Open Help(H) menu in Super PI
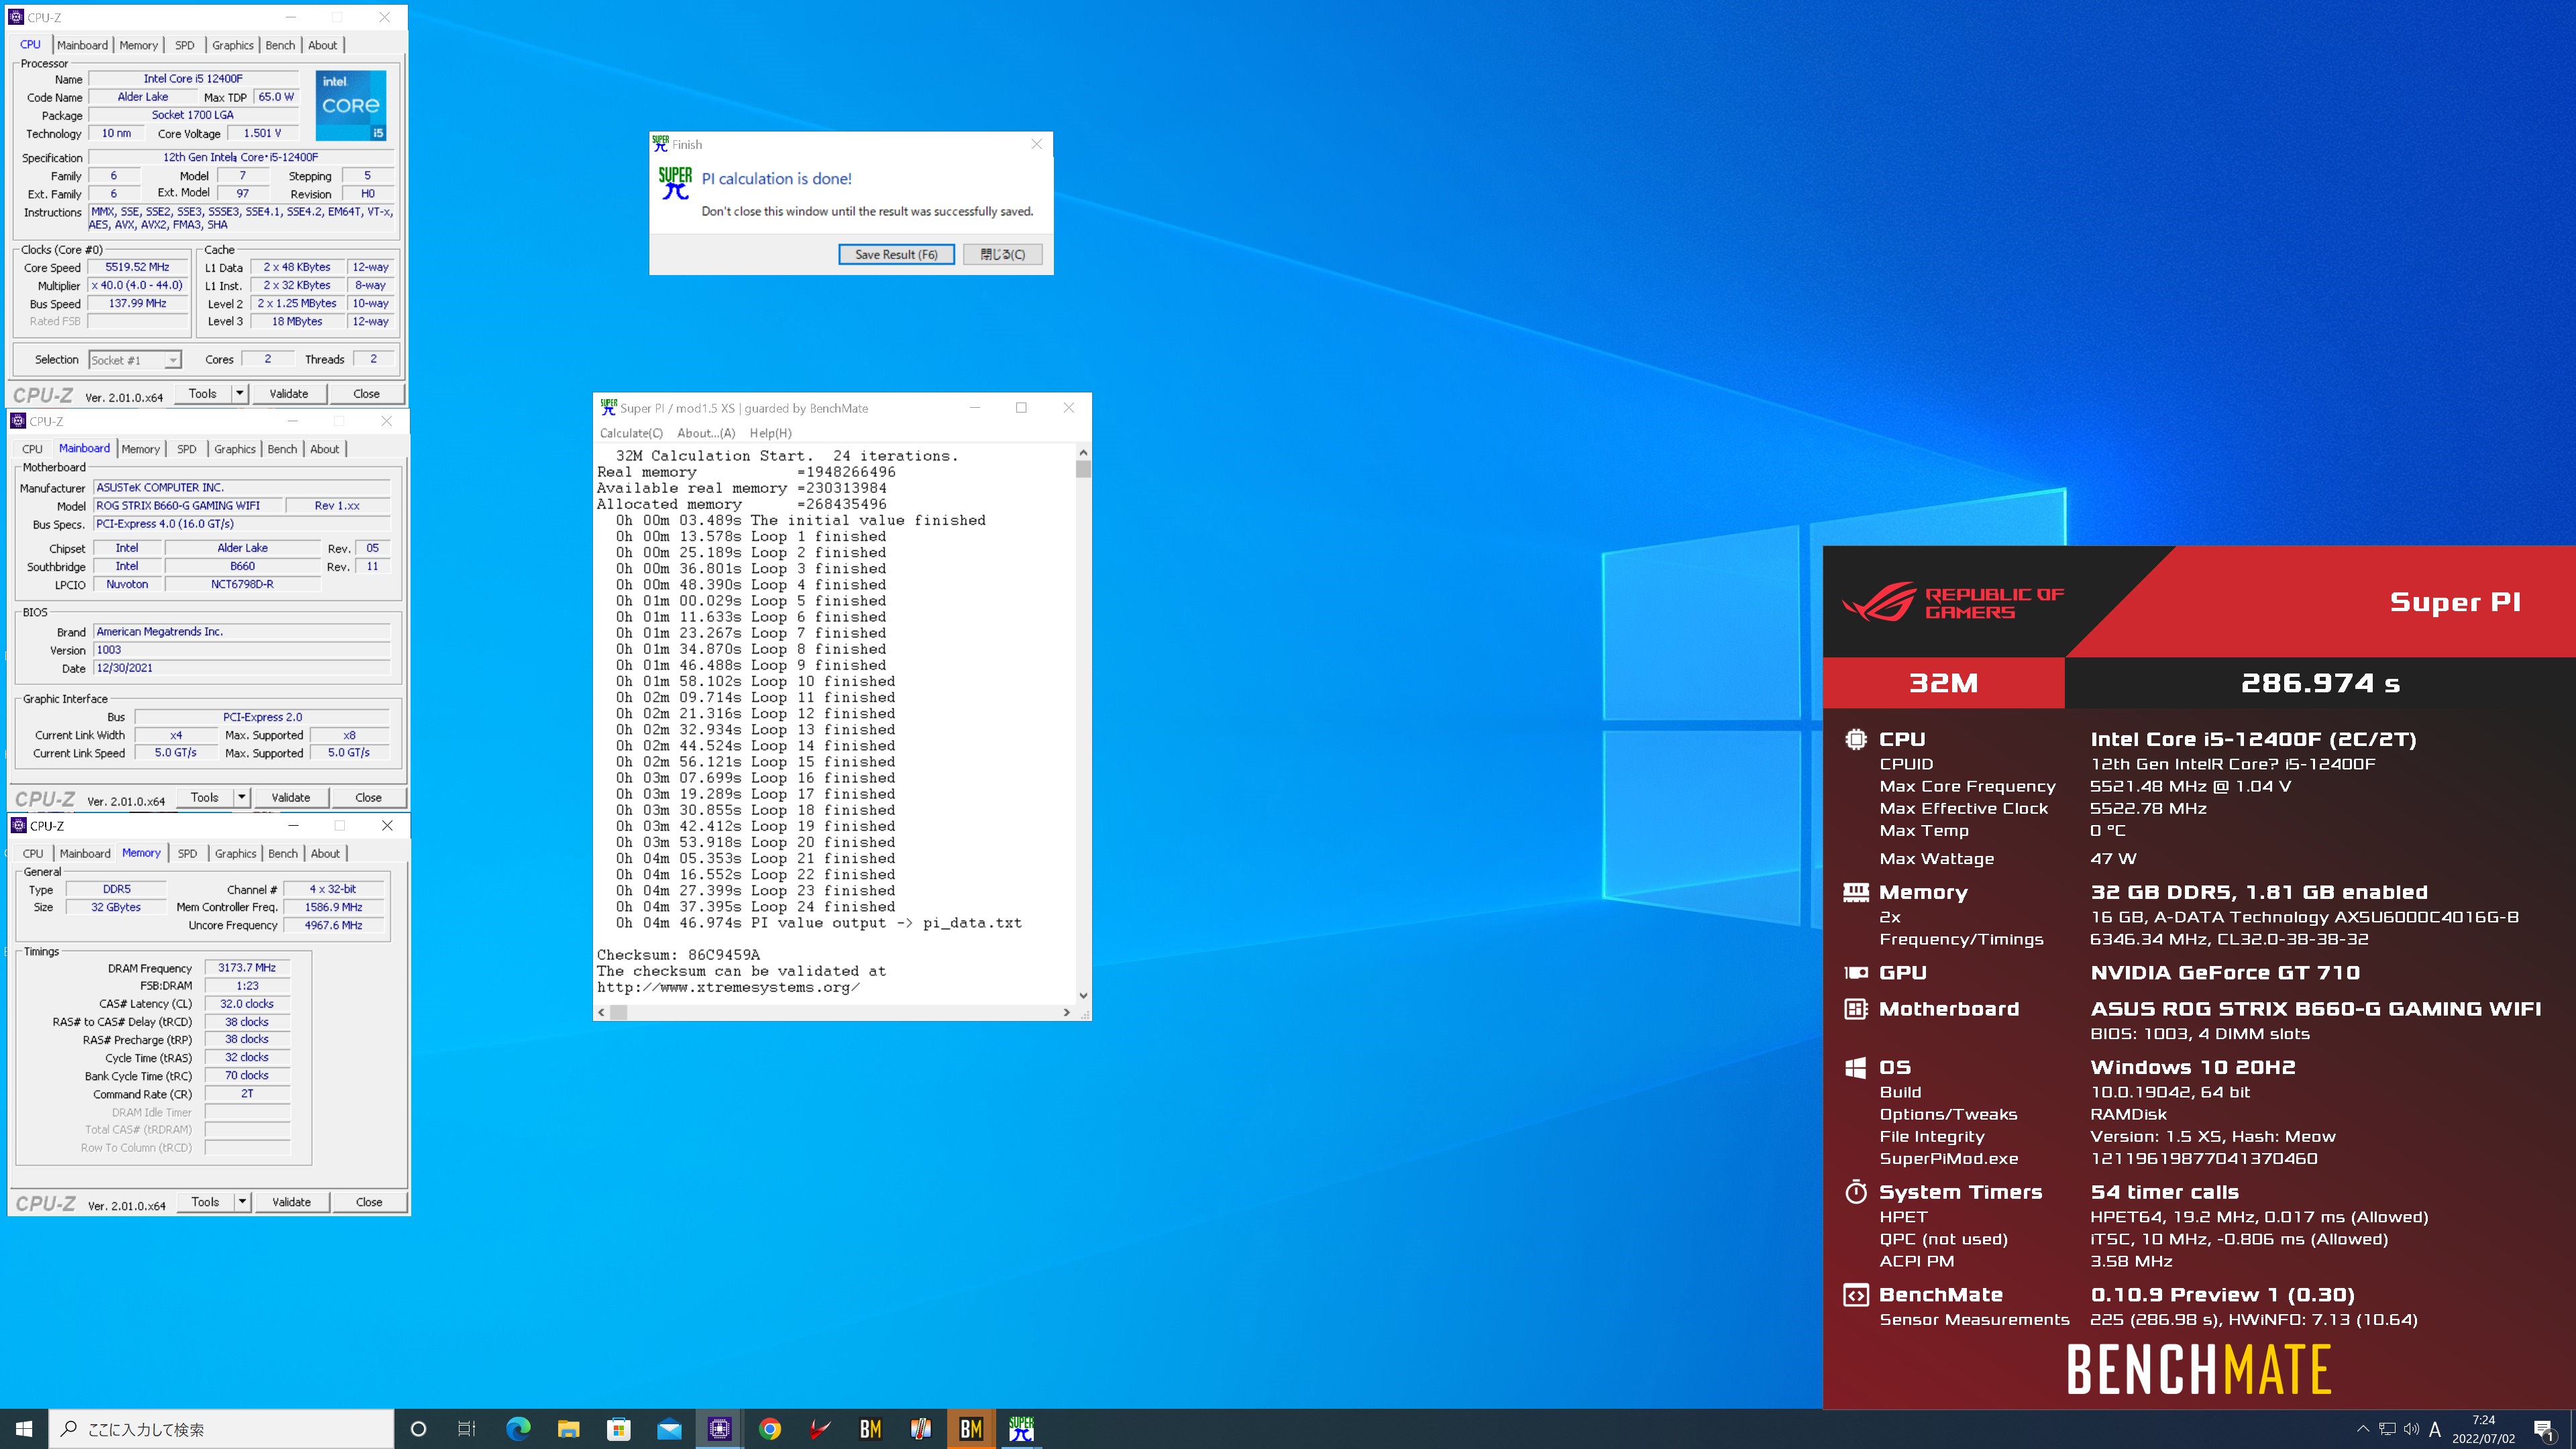 point(770,433)
